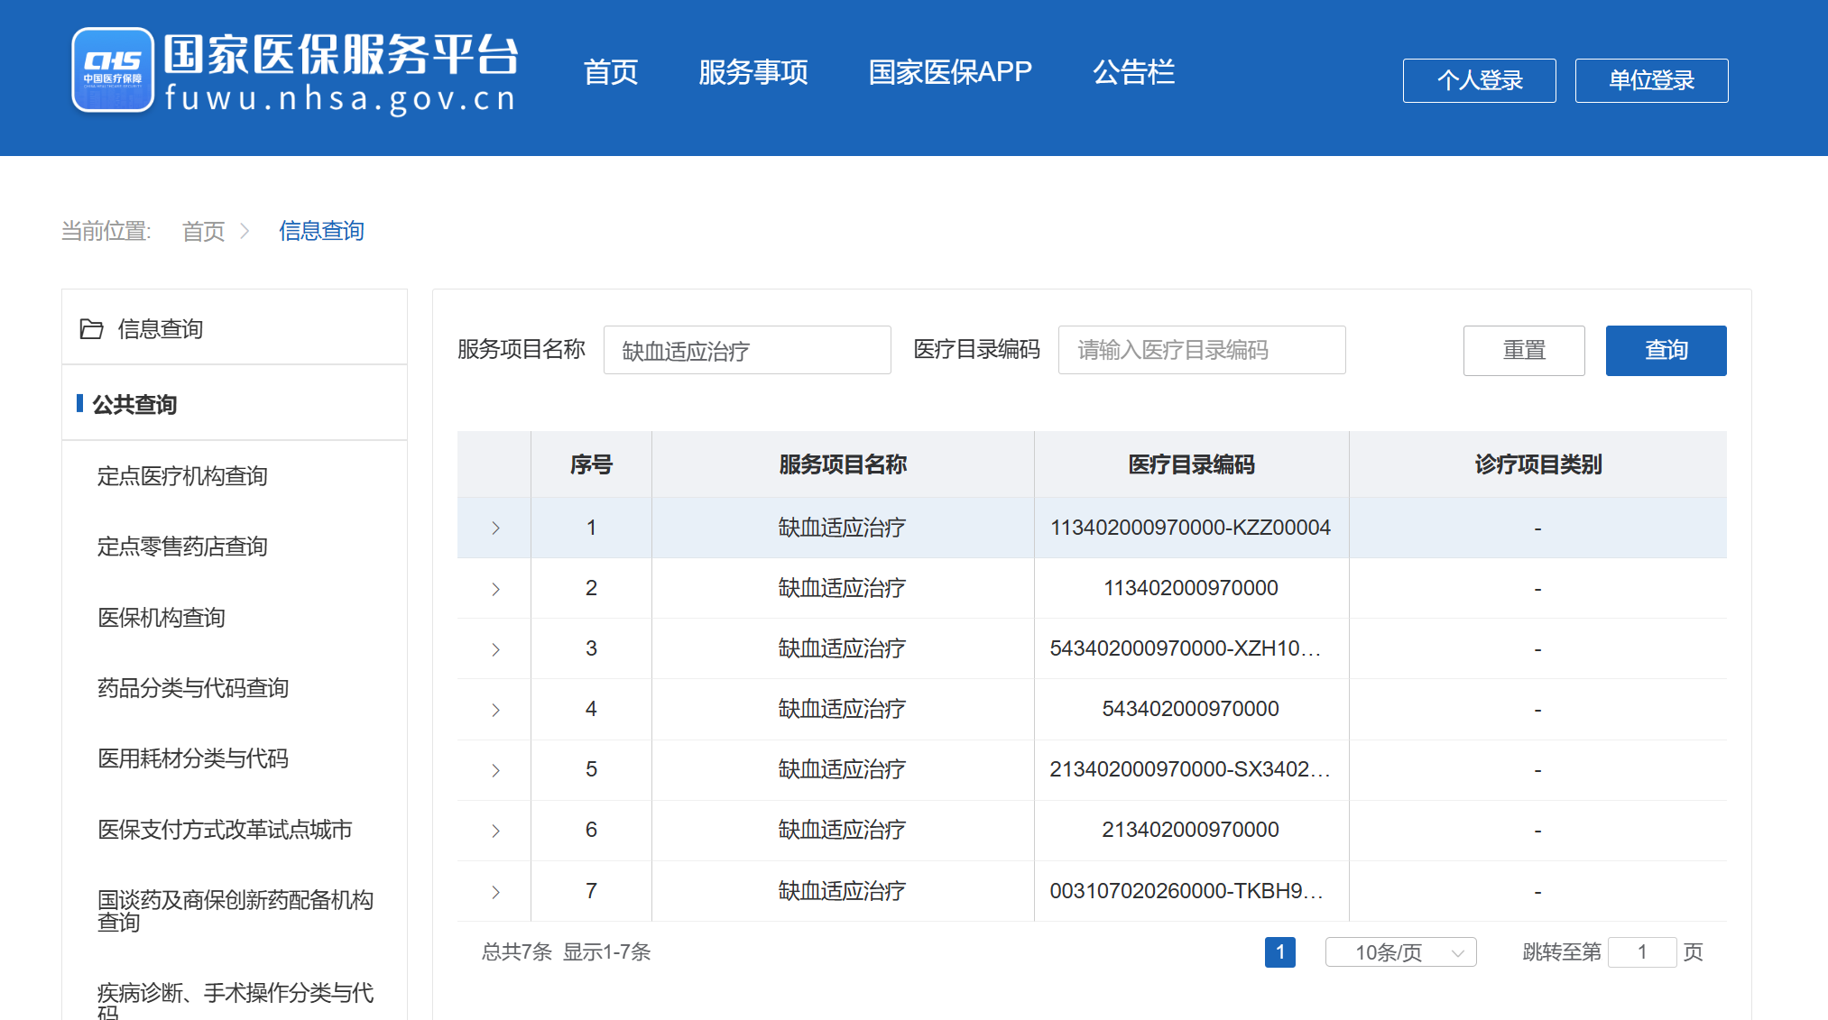Image resolution: width=1828 pixels, height=1020 pixels.
Task: Click 首页 in the breadcrumb
Action: click(203, 232)
